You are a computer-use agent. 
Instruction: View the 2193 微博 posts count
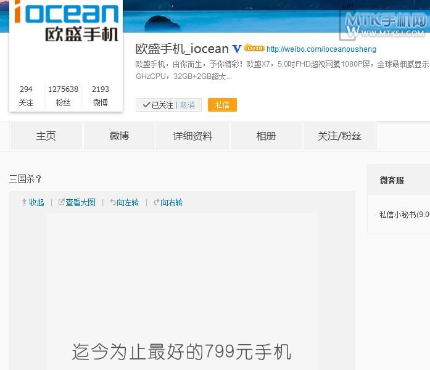click(101, 96)
